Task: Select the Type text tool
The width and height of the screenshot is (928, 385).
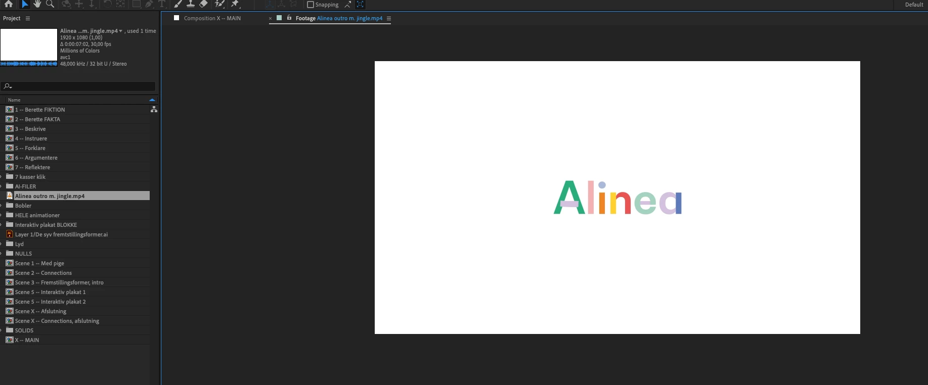Action: tap(162, 4)
